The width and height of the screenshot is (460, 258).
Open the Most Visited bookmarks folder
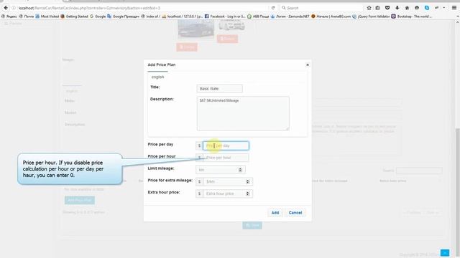coord(47,16)
